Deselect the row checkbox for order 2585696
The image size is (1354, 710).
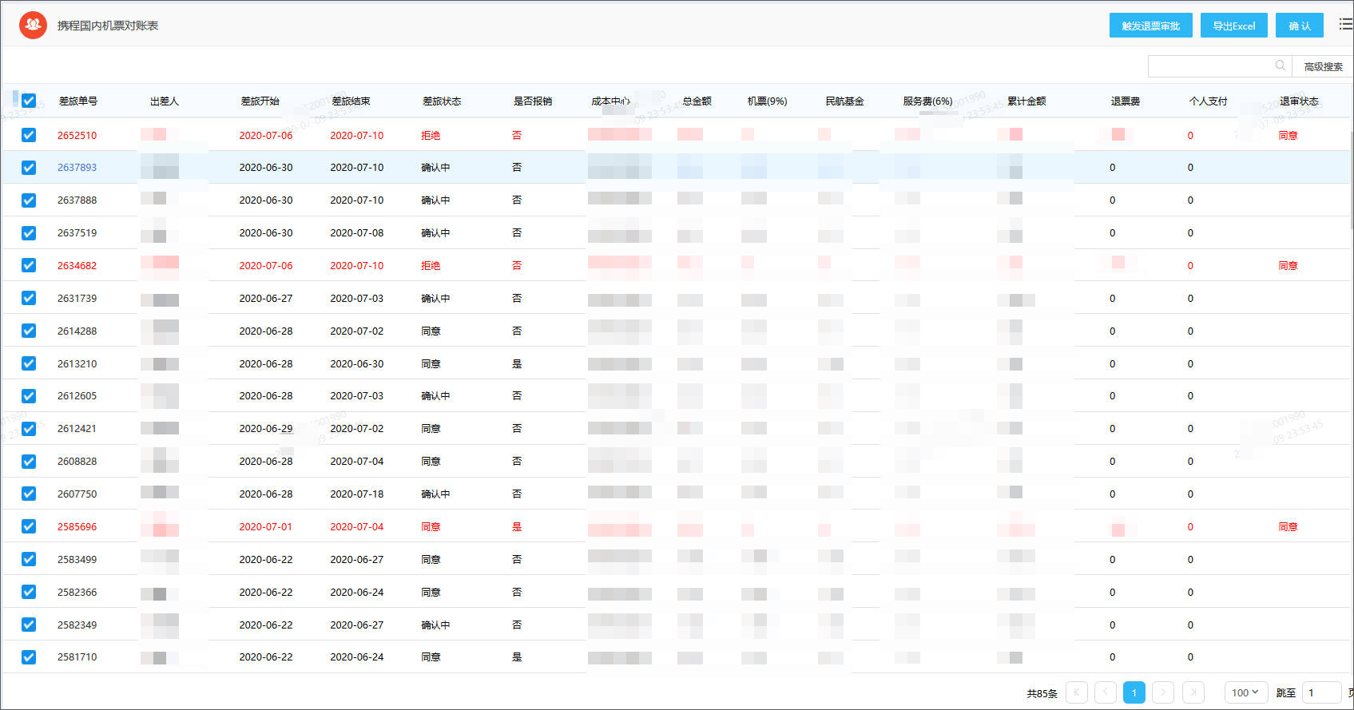point(29,526)
